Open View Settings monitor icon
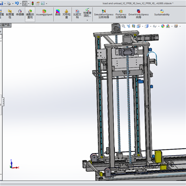 pyautogui.click(x=176, y=26)
